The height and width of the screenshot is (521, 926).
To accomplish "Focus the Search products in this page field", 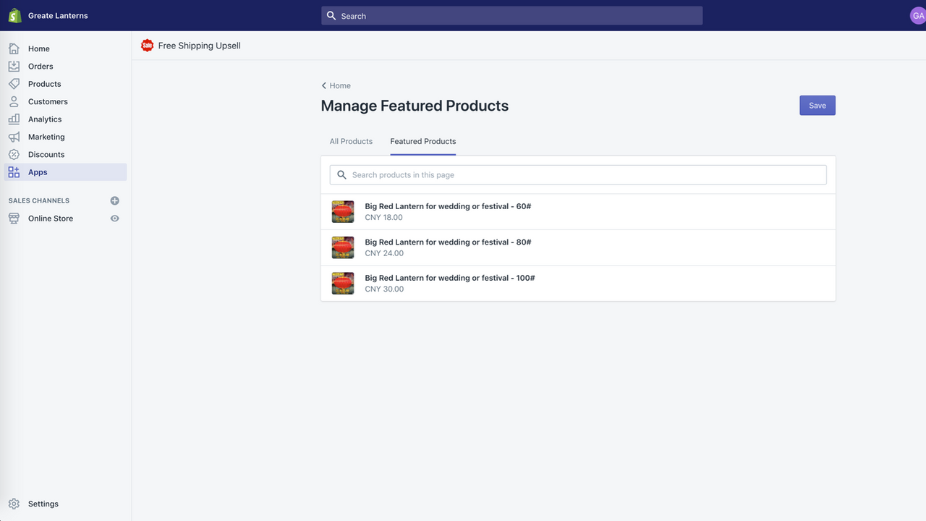I will (x=578, y=174).
